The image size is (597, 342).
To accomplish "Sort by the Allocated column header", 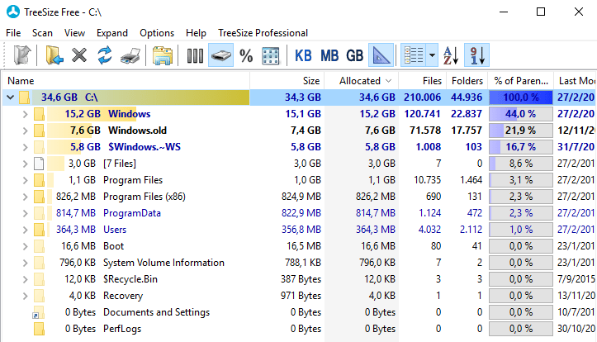I will click(x=362, y=81).
